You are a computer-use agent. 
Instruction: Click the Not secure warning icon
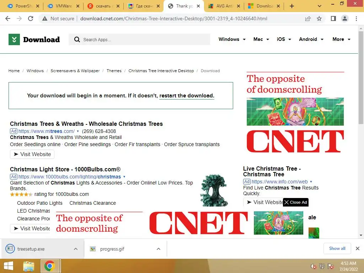44,18
